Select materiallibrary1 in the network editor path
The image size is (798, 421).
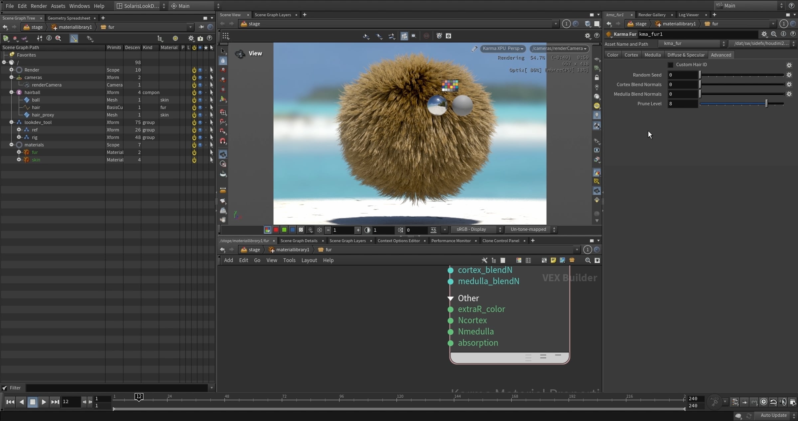click(289, 250)
